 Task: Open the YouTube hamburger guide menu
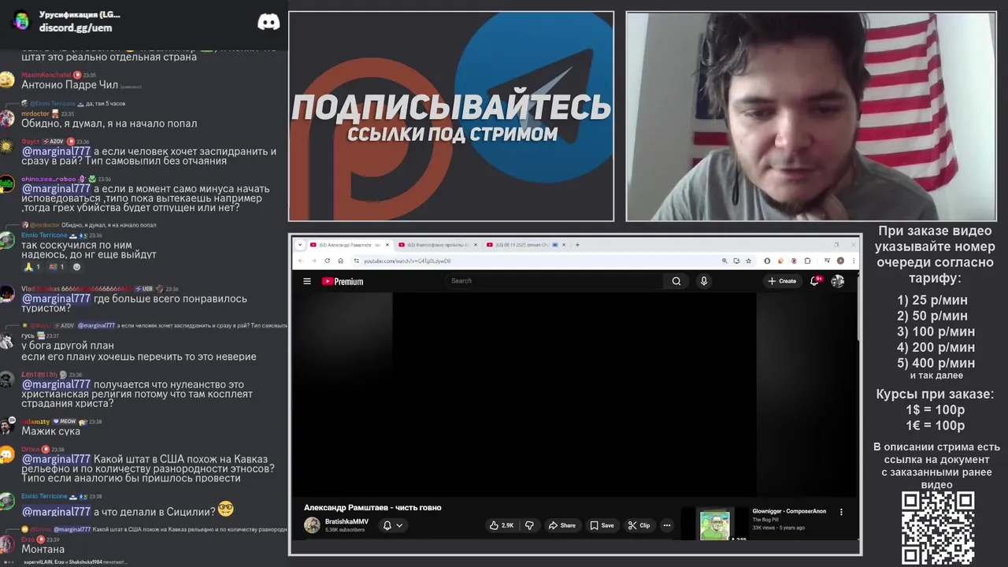[307, 281]
